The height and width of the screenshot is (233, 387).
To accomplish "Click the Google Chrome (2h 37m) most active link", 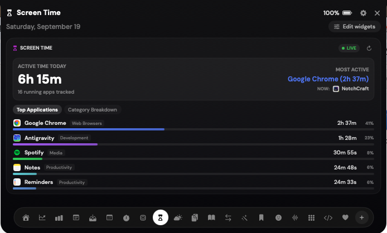I will tap(328, 79).
